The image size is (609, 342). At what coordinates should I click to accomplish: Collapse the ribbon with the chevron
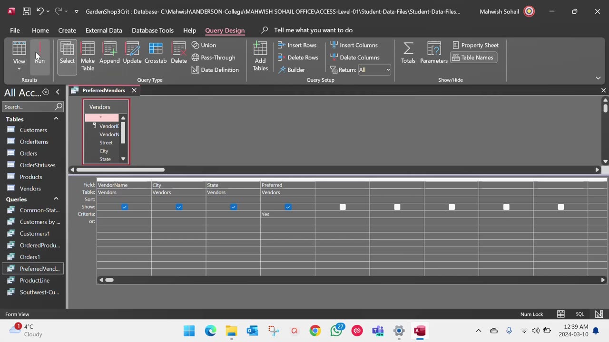pos(598,78)
